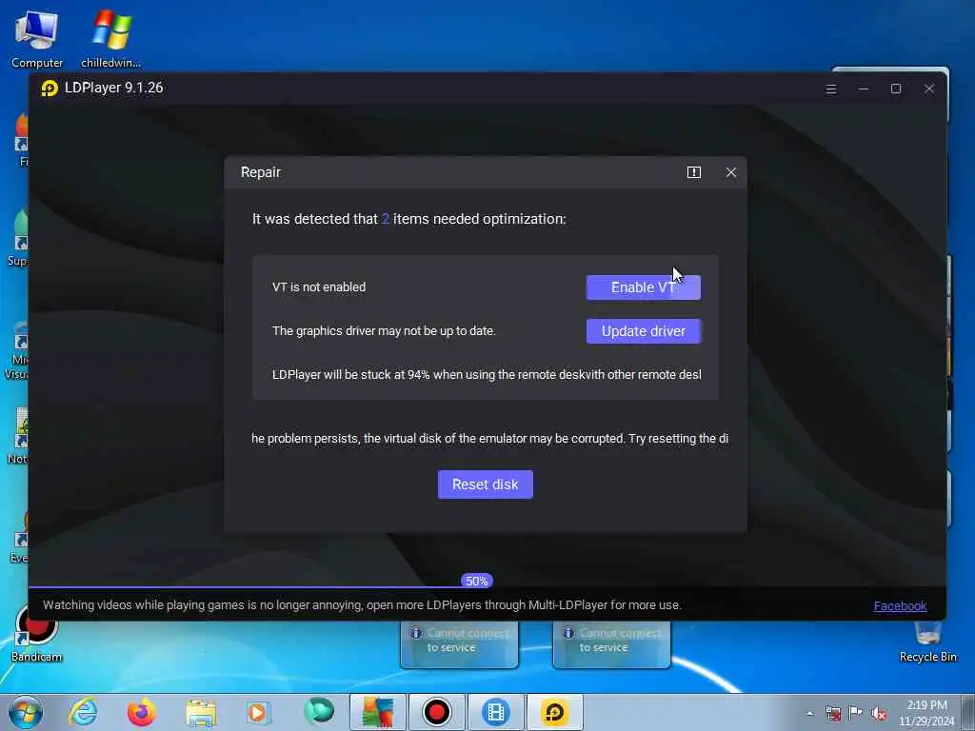Click the Multi-LDPlayer tip text

point(362,604)
